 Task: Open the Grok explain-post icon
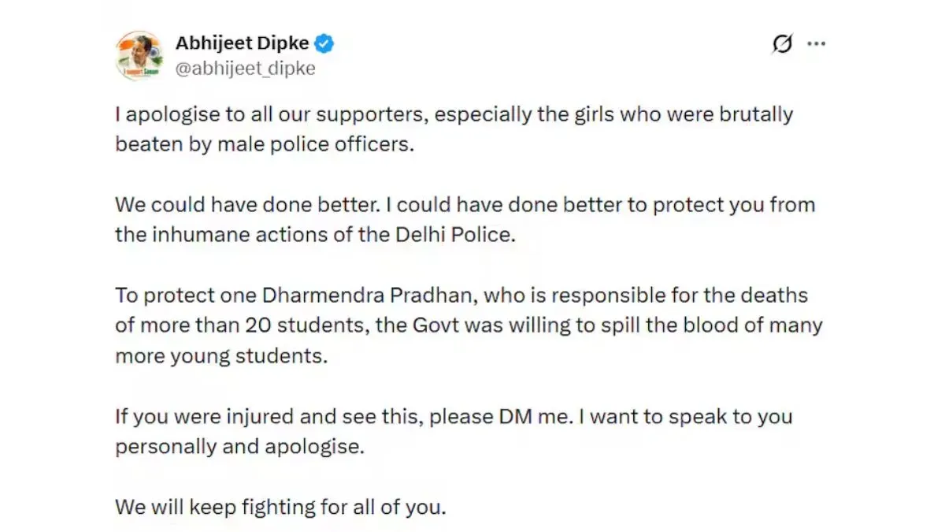coord(782,45)
